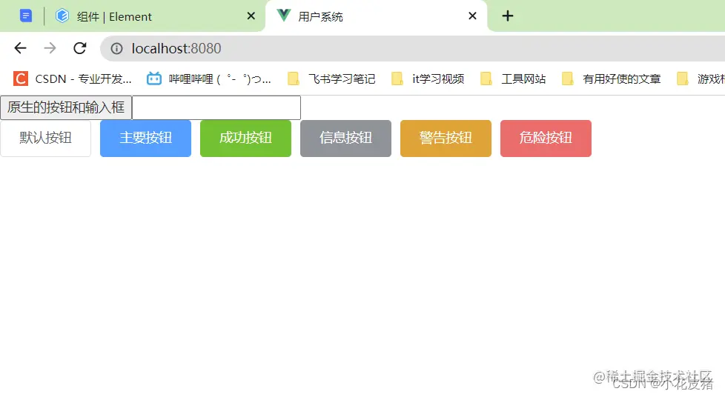View site information icon in address bar

pos(116,49)
